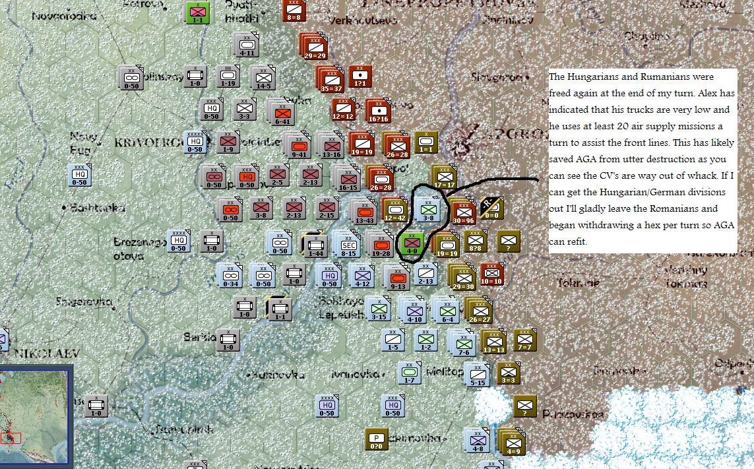This screenshot has width=754, height=469.
Task: Click the 1-9 division counter
Action: pyautogui.click(x=228, y=143)
